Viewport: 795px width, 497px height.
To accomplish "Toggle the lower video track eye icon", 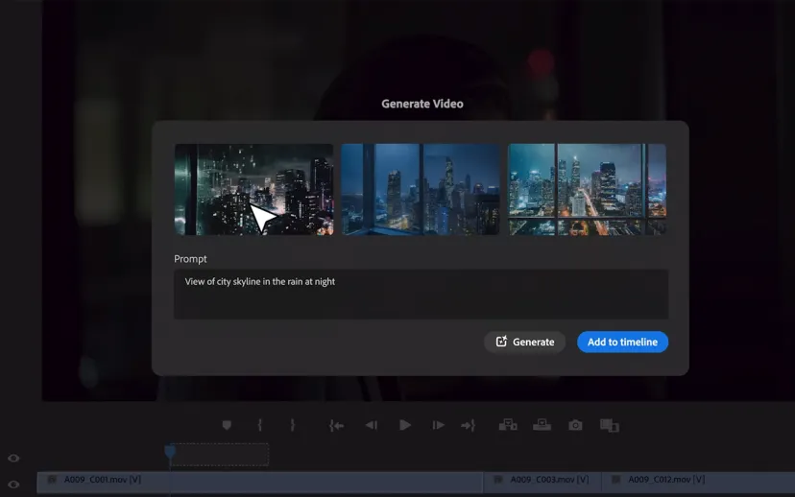I will pos(13,485).
